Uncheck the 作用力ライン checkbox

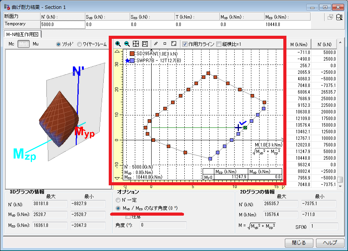tap(185, 44)
